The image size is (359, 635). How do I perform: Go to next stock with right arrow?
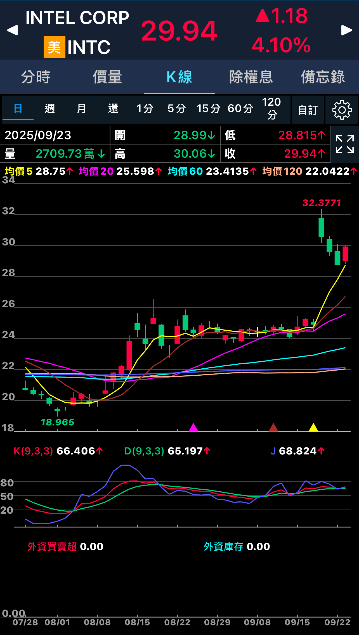tap(346, 30)
